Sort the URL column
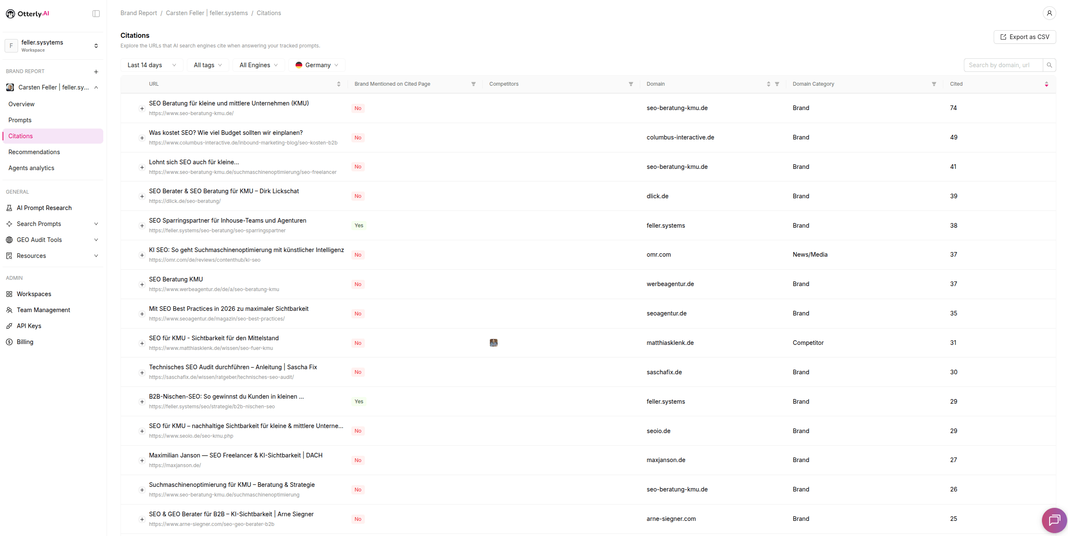The image size is (1068, 536). [339, 84]
